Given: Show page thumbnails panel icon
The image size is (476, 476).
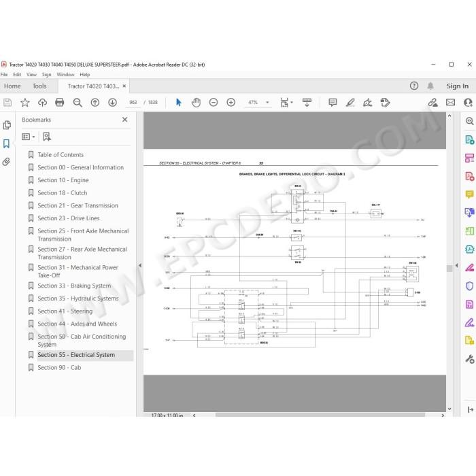Looking at the screenshot, I should [7, 125].
